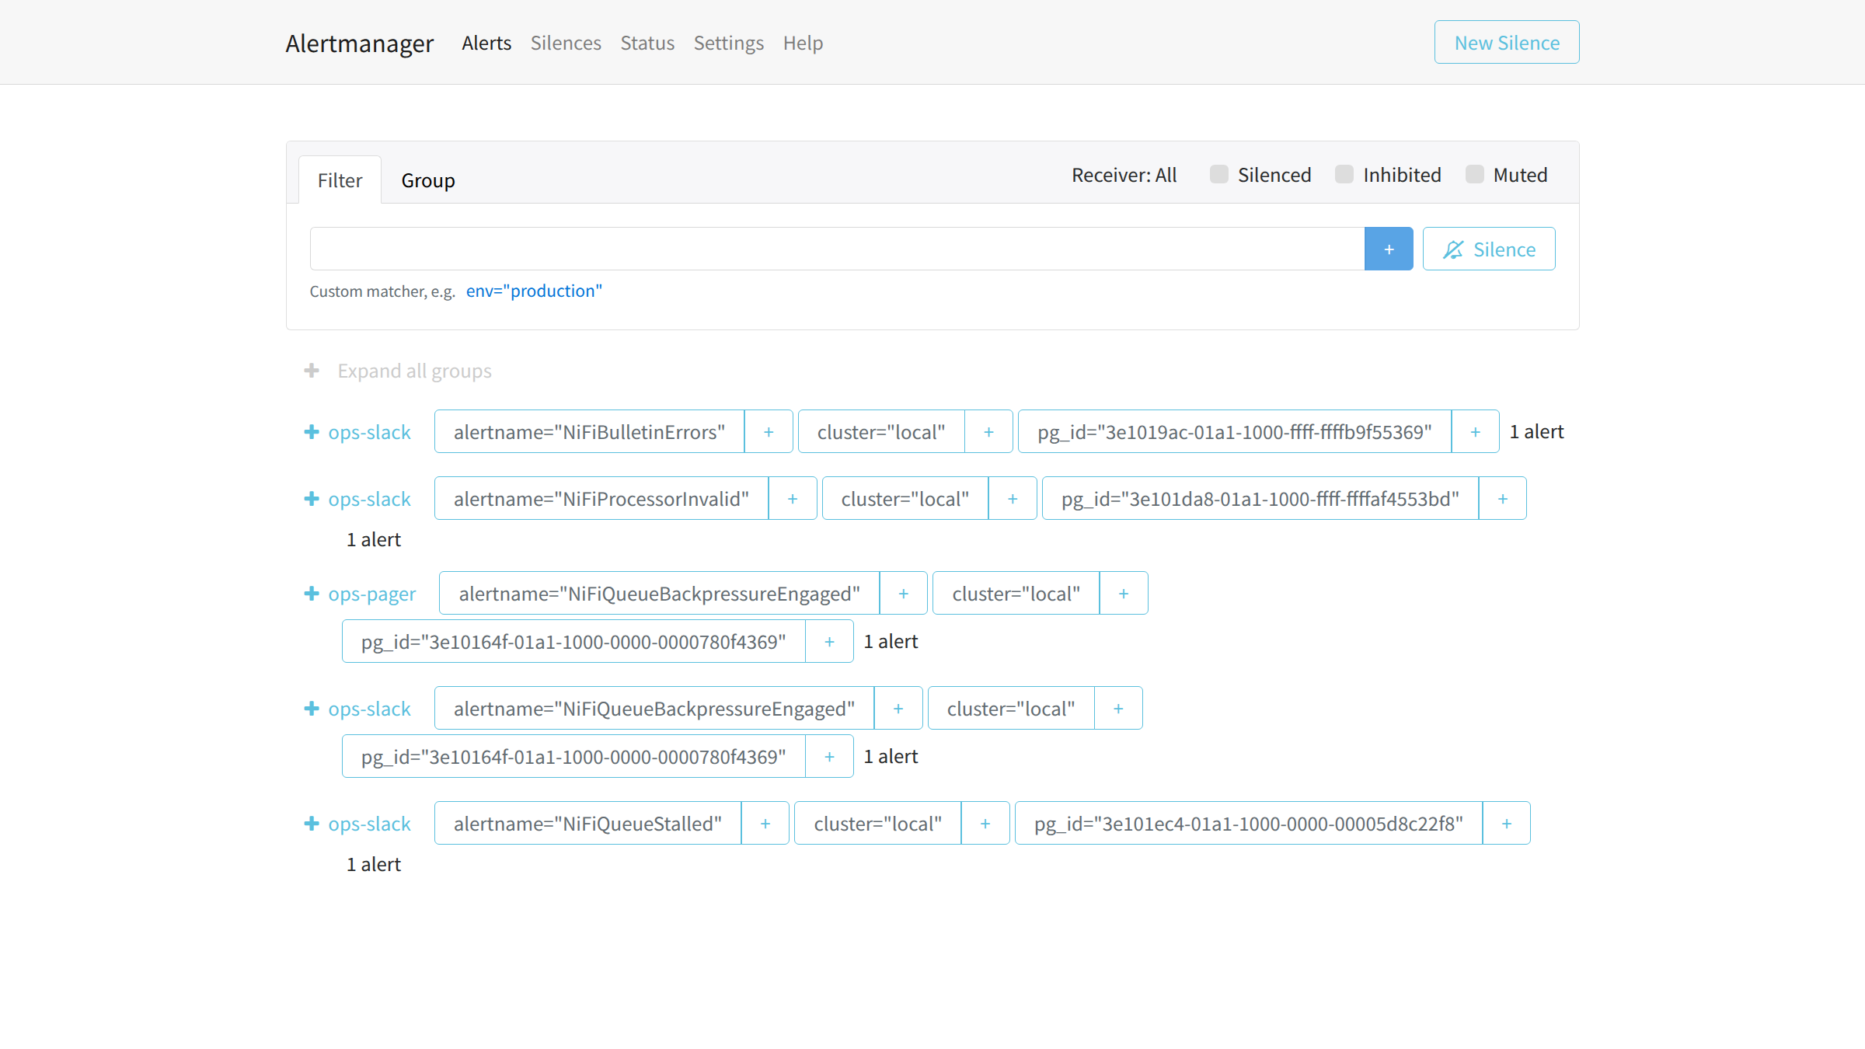Enable the Inhibited checkbox
Screen dimensions: 1865x1049
click(1344, 174)
